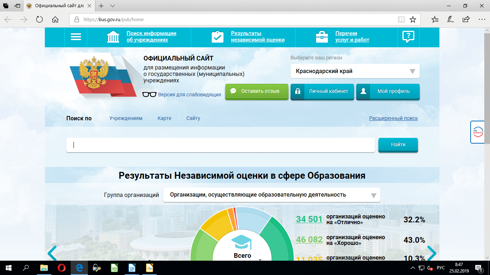490x275 pixels.
Task: Click the help question bubble icon
Action: 408,37
